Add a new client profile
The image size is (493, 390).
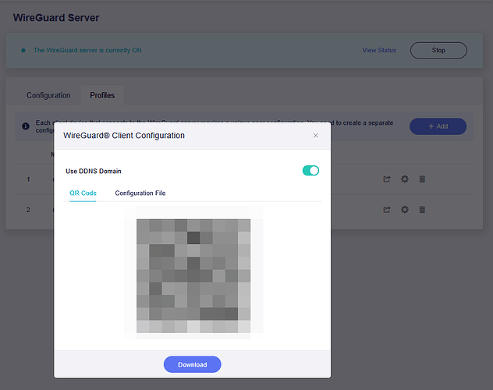(438, 126)
